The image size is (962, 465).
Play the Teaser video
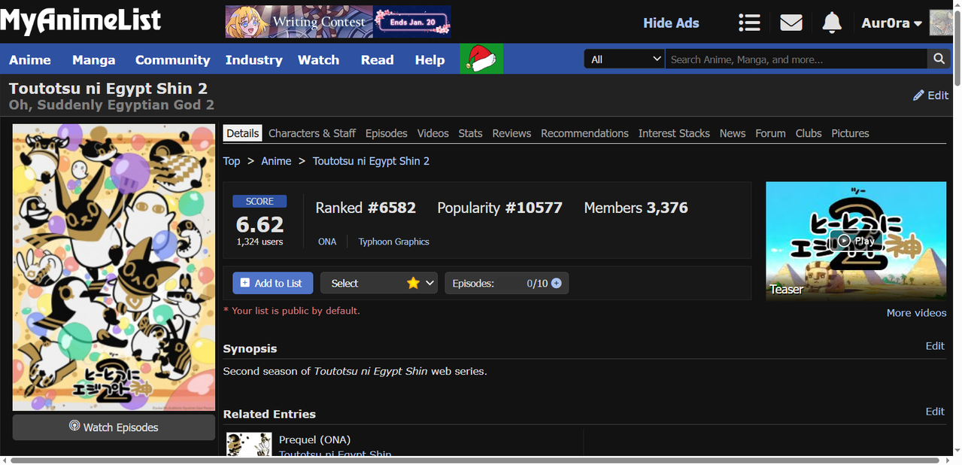click(856, 241)
